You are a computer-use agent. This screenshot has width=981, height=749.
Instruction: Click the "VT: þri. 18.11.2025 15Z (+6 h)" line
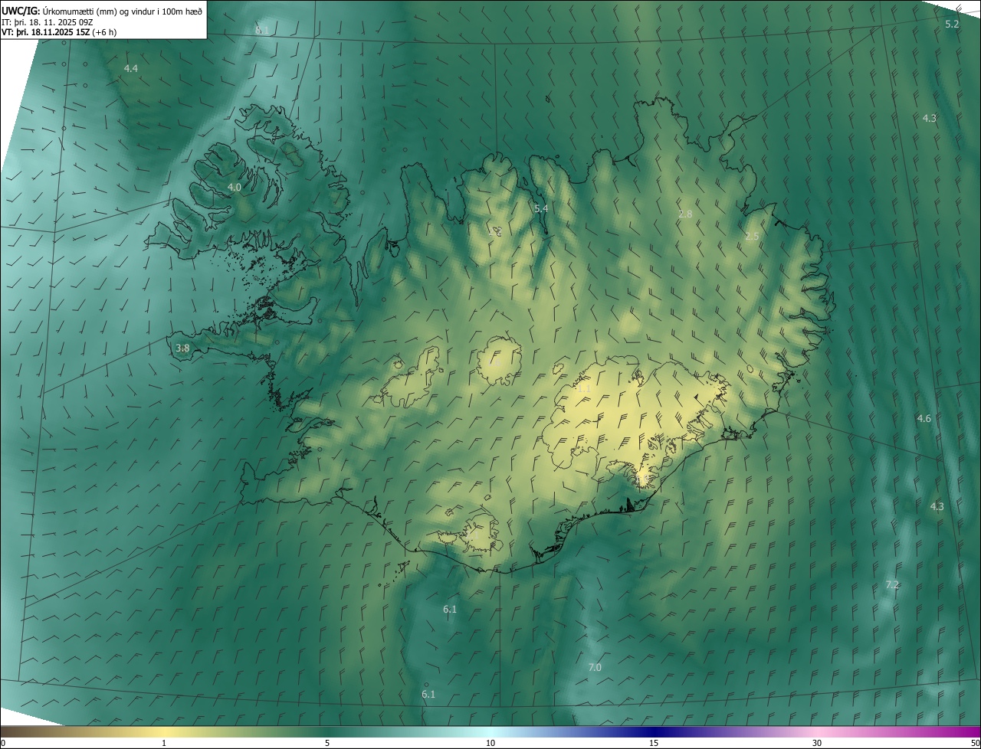pos(59,32)
